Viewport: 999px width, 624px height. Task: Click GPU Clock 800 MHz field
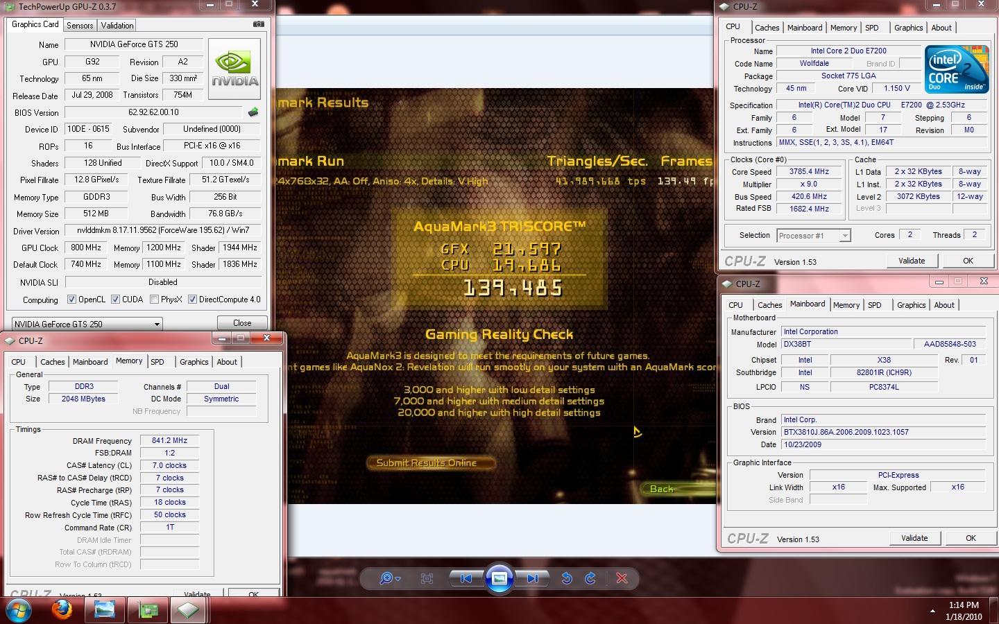[x=86, y=248]
